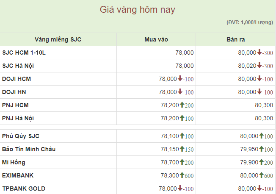This screenshot has width=276, height=194.
Task: Click the SJC Hà Nội buying price 78,000
Action: click(x=185, y=66)
